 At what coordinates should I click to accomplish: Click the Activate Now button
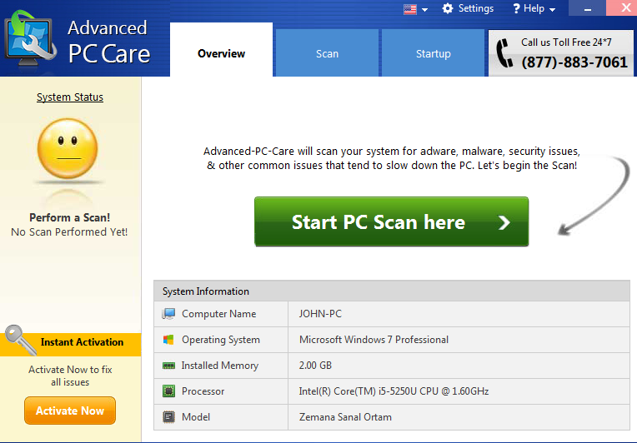point(70,411)
